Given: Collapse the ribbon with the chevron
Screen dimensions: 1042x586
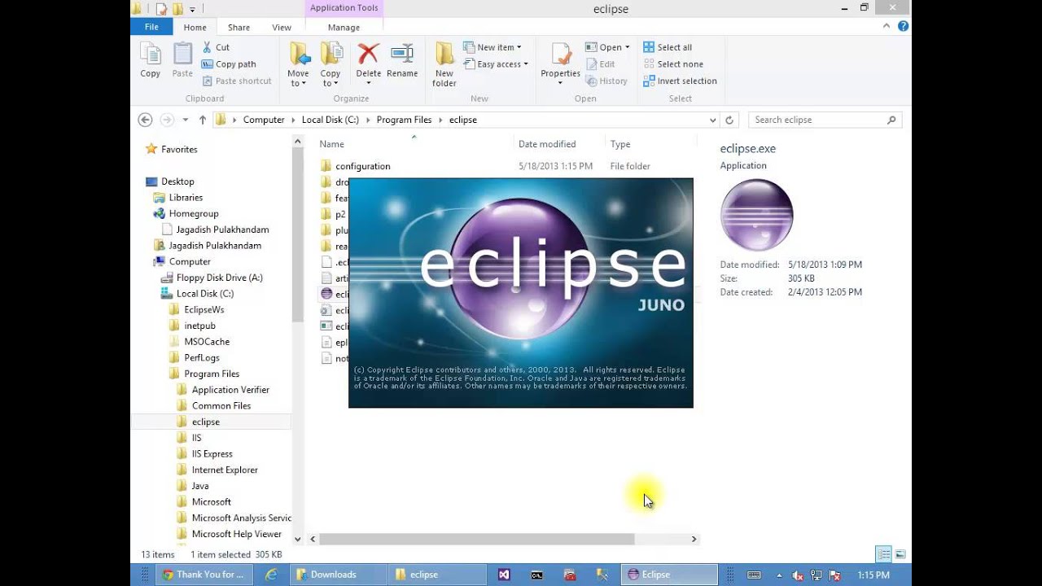Looking at the screenshot, I should tap(887, 26).
